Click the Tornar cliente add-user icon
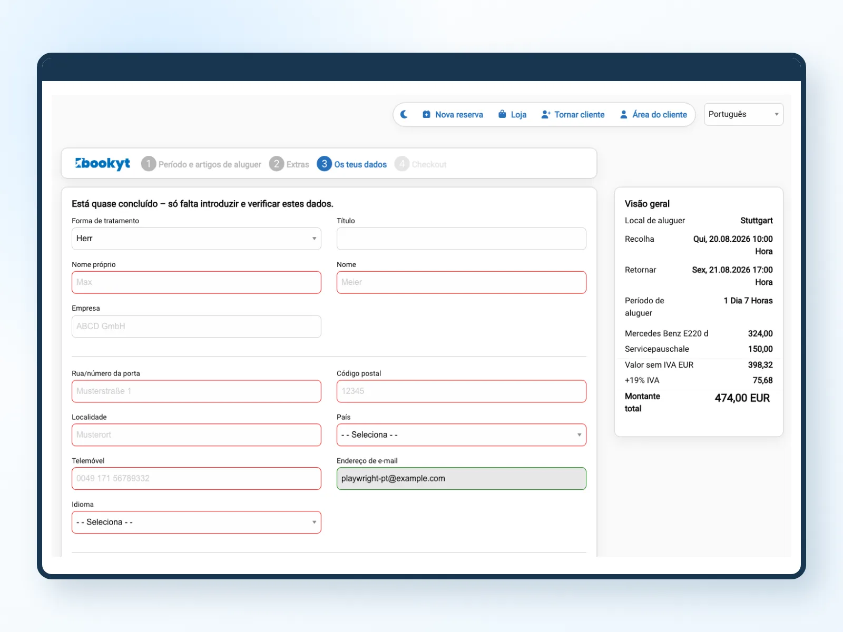 click(546, 114)
